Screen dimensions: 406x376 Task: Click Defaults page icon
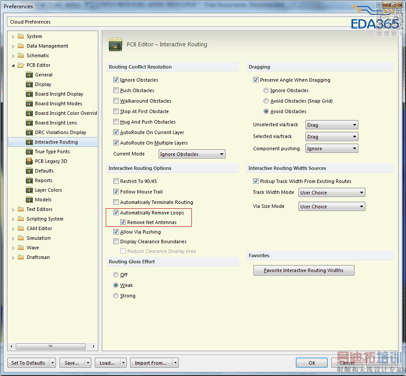point(29,171)
